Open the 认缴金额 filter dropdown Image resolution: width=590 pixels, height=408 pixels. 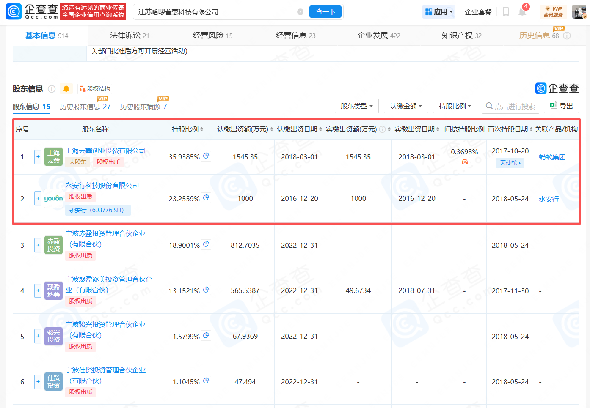point(405,106)
